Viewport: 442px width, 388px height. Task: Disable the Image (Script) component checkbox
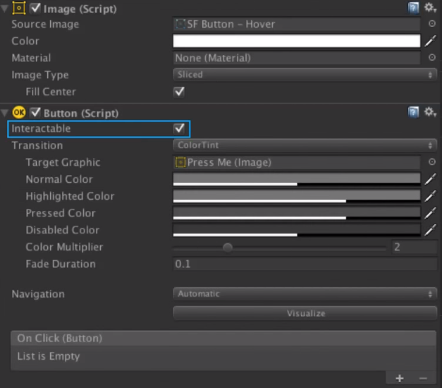point(35,8)
